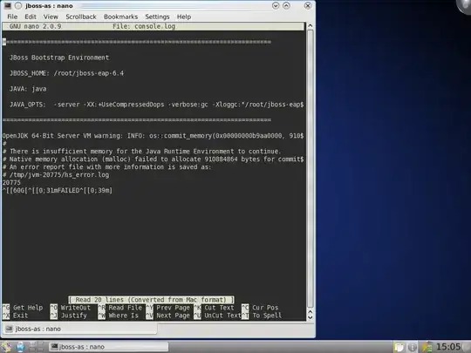Click the 15:05 clock
471x353 pixels.
pyautogui.click(x=448, y=347)
